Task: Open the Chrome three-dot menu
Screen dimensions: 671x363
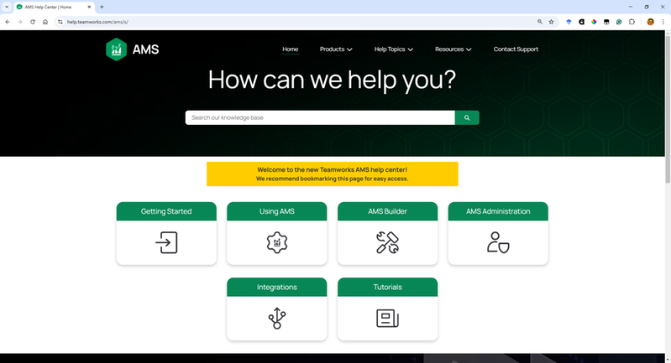Action: click(663, 22)
